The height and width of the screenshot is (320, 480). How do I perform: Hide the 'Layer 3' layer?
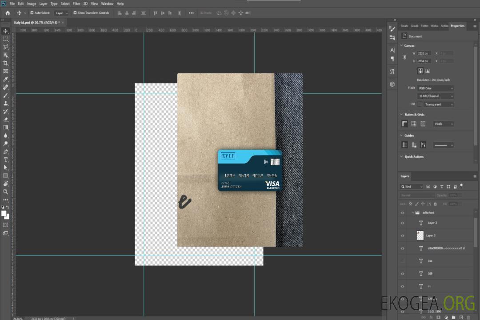[403, 236]
